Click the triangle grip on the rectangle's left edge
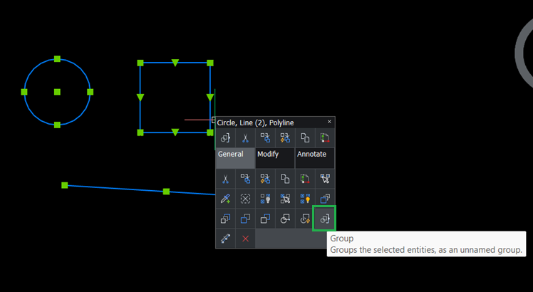Screen dimensions: 533x292 140,98
